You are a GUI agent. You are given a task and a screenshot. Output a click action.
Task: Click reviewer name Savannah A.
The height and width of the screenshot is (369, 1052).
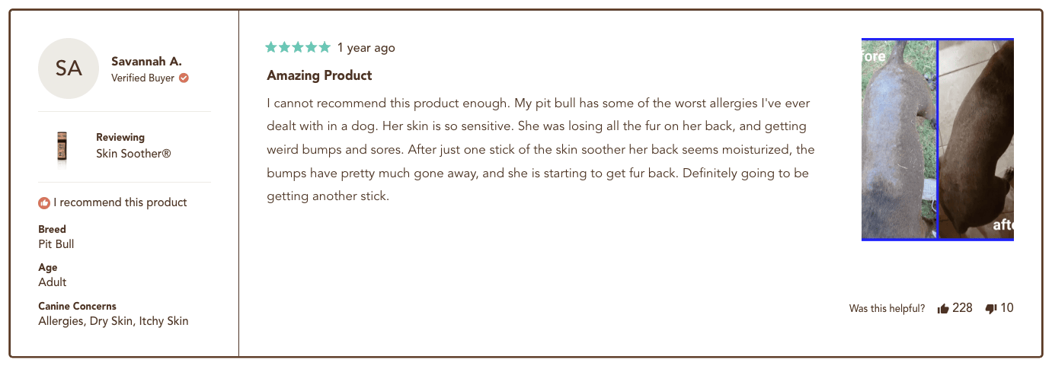146,61
